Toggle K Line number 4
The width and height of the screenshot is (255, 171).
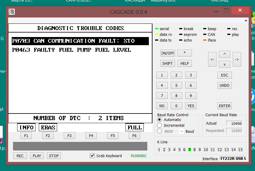174,150
